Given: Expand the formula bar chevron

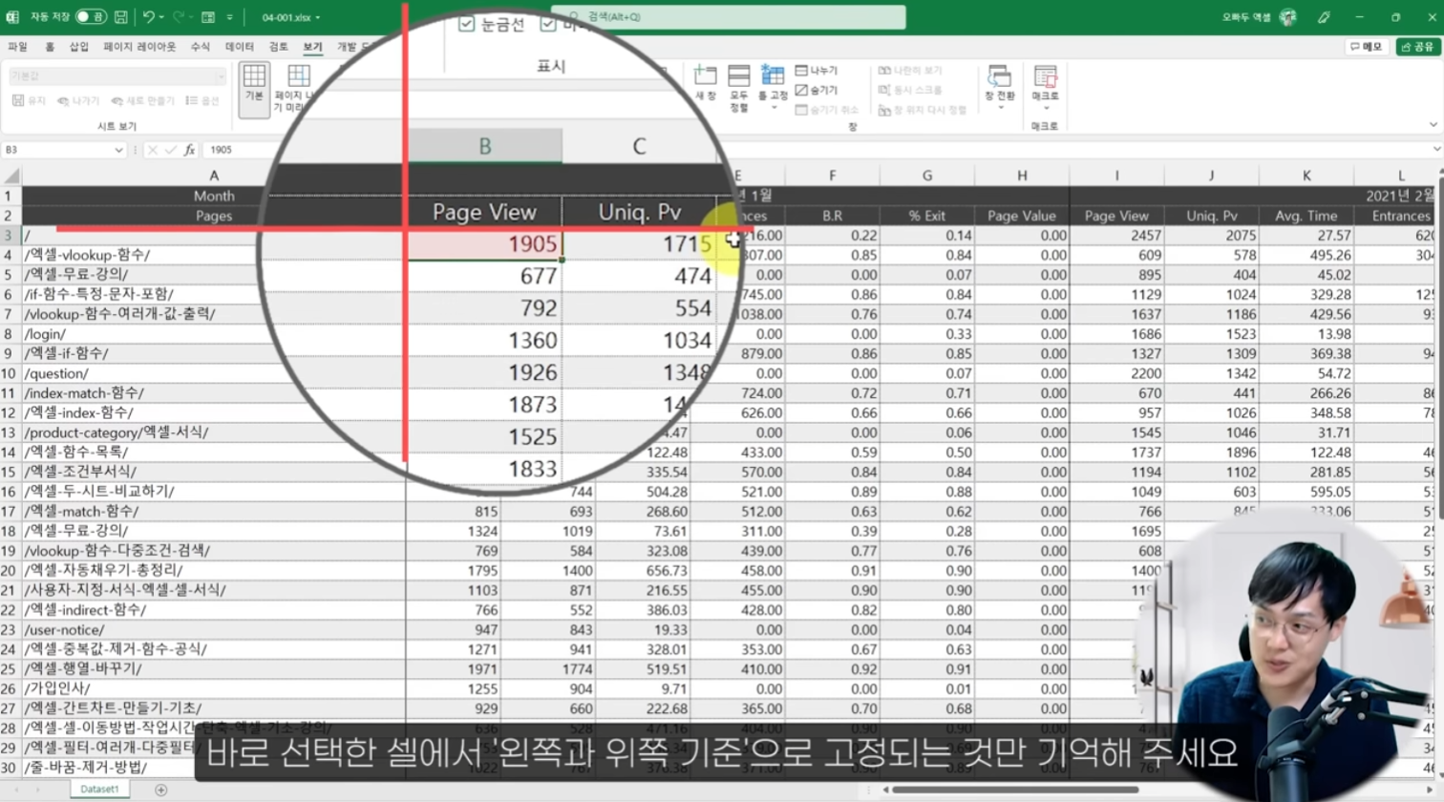Looking at the screenshot, I should coord(1435,150).
